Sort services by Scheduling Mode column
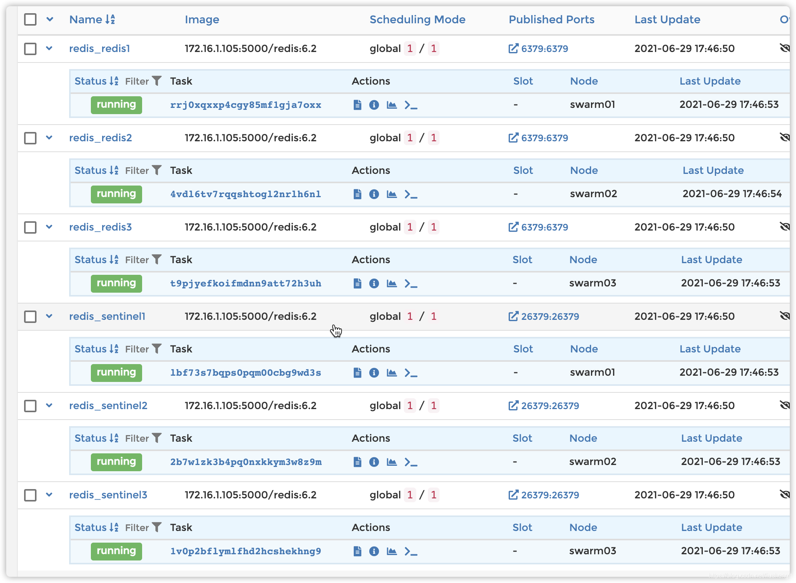Screen dimensions: 796x583 tap(417, 19)
